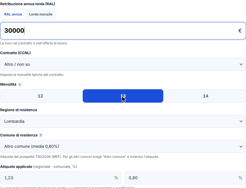This screenshot has width=246, height=188.
Task: Click the Contratto (CCNL) label
Action: point(15,53)
